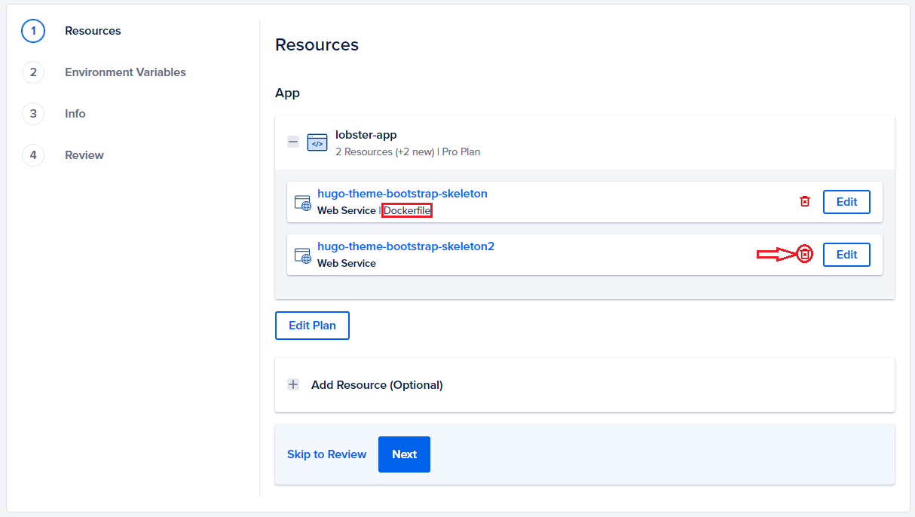
Task: Click the step 2 circle in the sidebar
Action: (x=33, y=72)
